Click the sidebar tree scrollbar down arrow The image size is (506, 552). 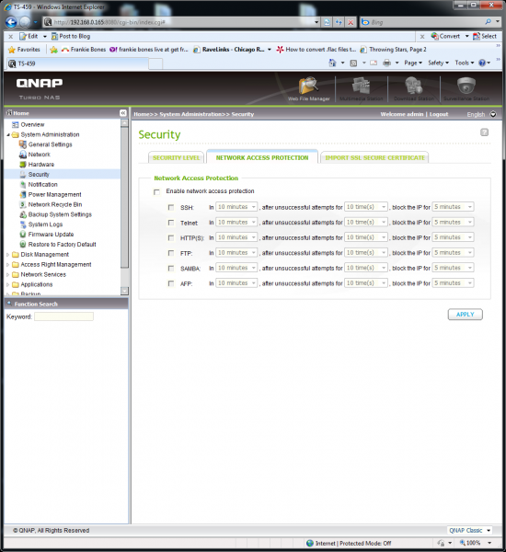124,291
